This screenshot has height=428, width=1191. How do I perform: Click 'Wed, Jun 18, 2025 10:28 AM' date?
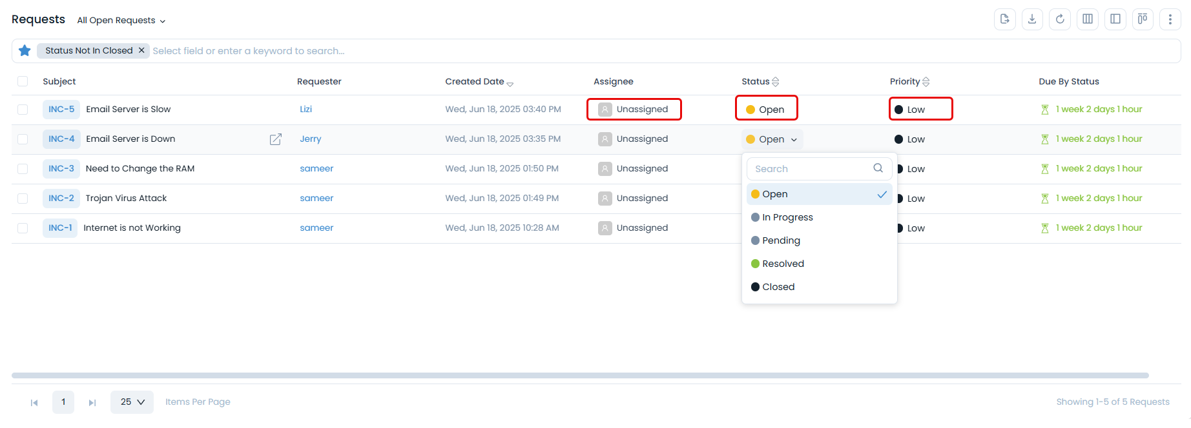(502, 228)
